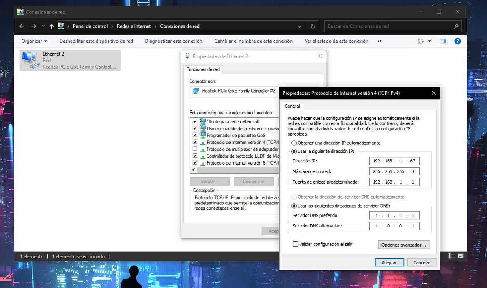The width and height of the screenshot is (487, 288).
Task: Click the Dirección IP field
Action: point(394,161)
